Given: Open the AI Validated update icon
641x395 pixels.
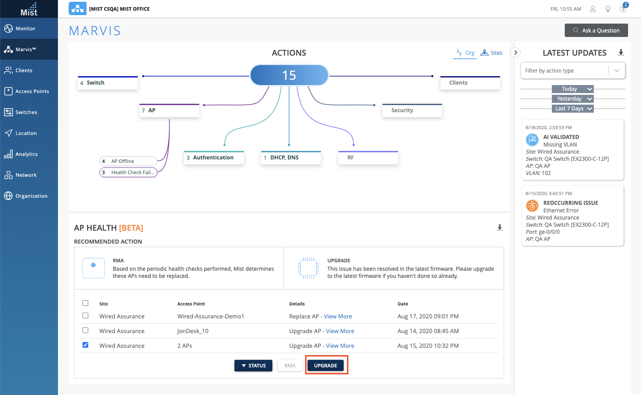Looking at the screenshot, I should (532, 140).
